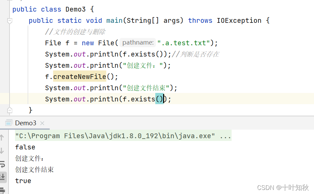
Task: Click the java.exe command line in console
Action: pos(123,136)
